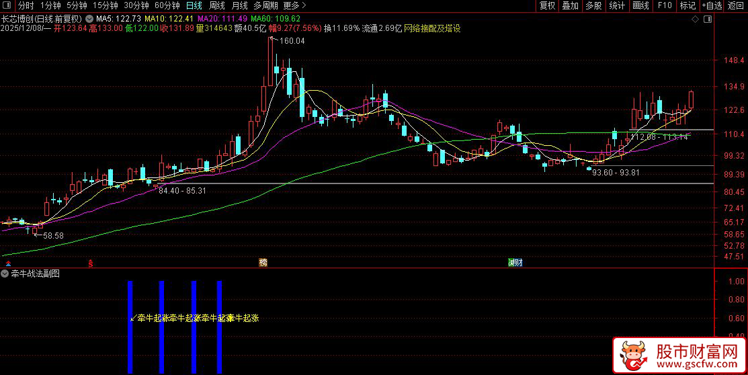Click the 幅9.27(7.56%) change value
The height and width of the screenshot is (375, 748).
click(x=295, y=29)
